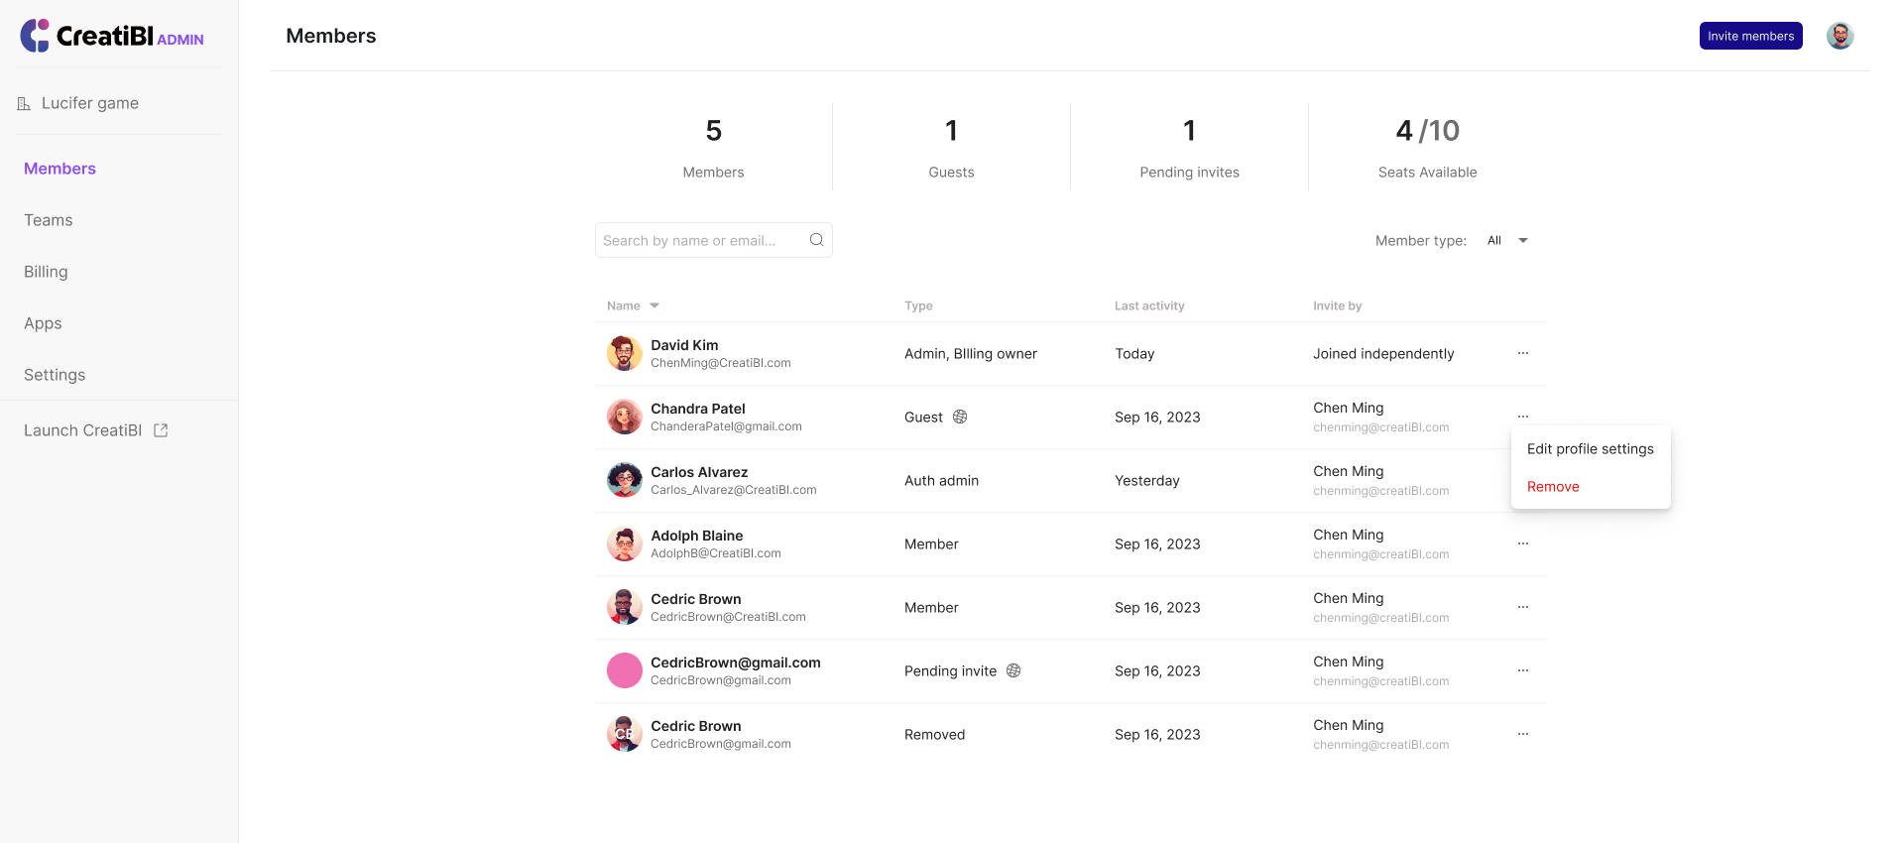Click the globe icon beside Guest
The width and height of the screenshot is (1904, 843).
[960, 418]
